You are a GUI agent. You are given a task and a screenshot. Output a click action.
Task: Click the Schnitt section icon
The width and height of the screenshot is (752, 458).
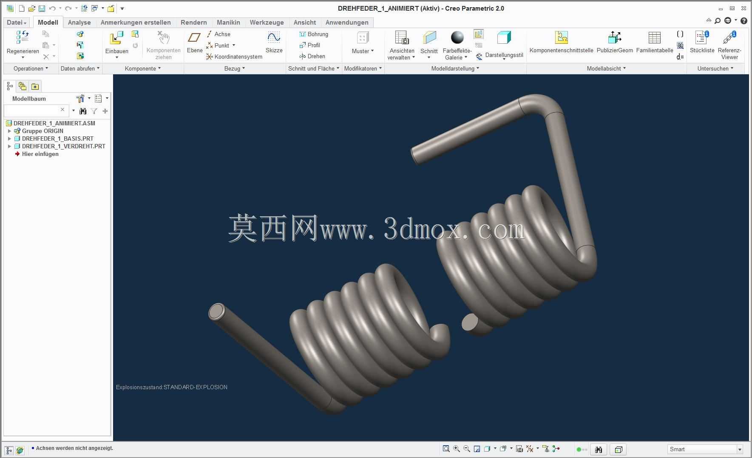pyautogui.click(x=429, y=38)
